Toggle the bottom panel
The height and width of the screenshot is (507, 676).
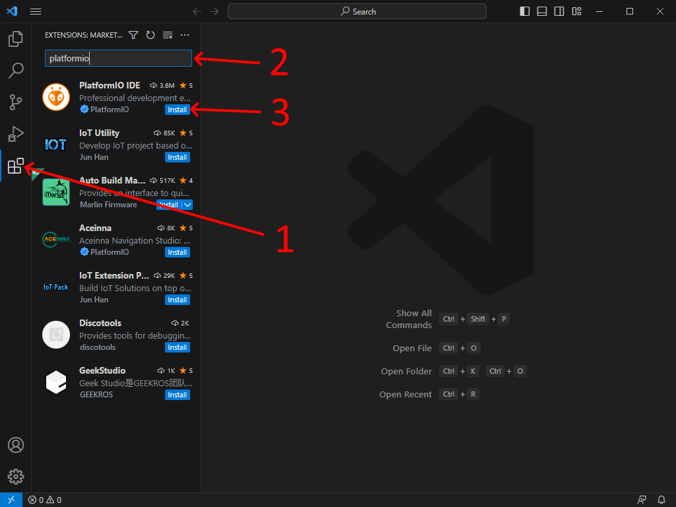(x=542, y=12)
